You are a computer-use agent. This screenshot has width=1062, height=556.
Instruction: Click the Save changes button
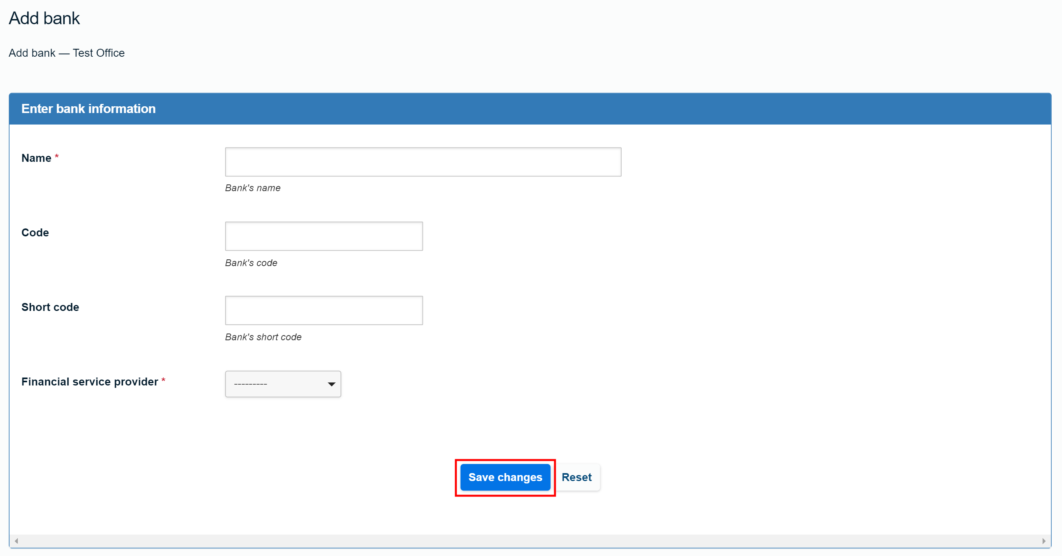click(x=505, y=477)
